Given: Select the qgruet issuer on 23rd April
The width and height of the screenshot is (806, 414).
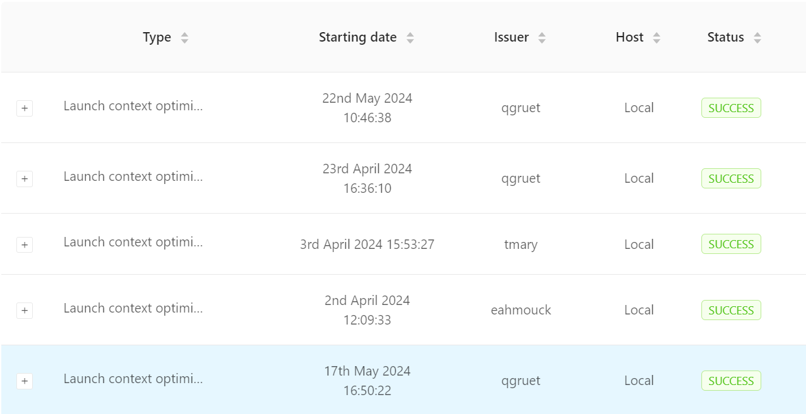Looking at the screenshot, I should click(521, 178).
